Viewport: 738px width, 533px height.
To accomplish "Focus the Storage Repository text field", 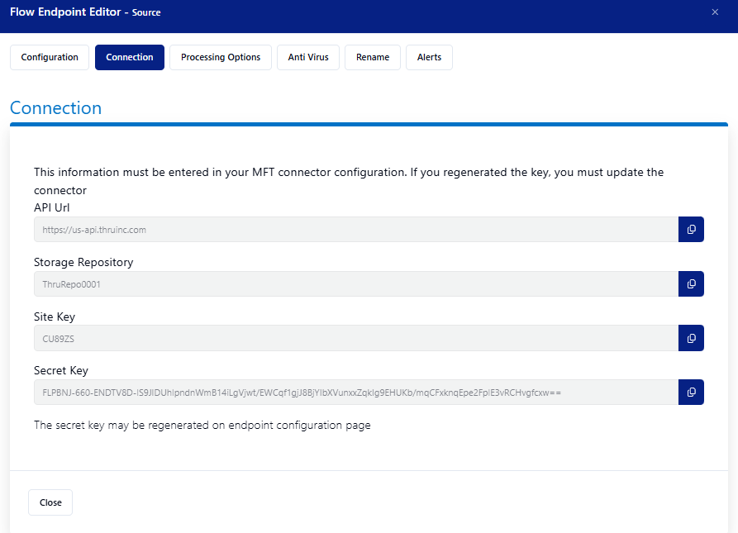I will point(355,284).
